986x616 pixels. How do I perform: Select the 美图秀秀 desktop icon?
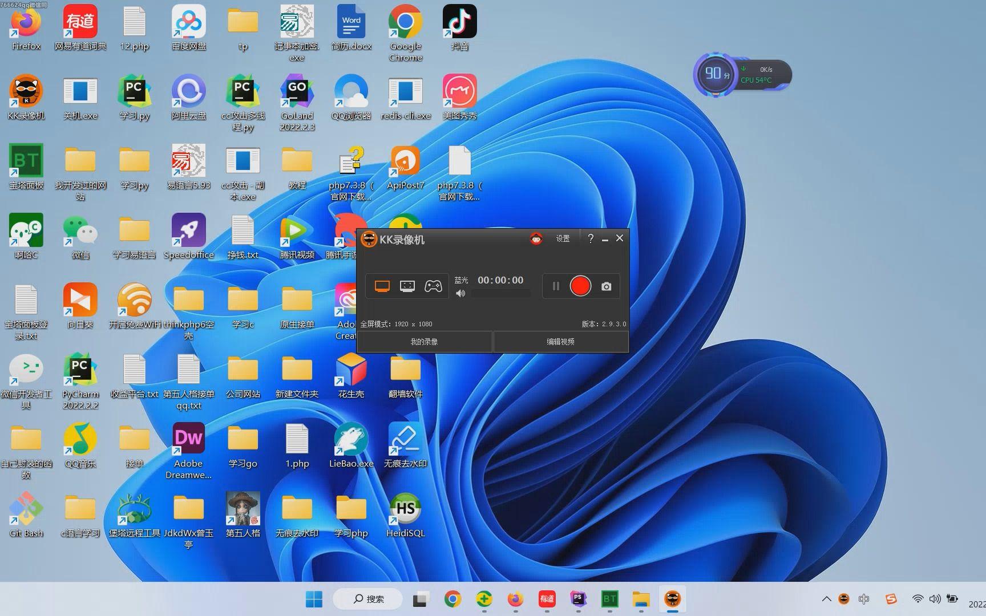460,98
